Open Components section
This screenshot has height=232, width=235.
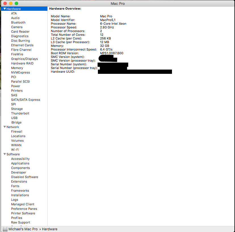pos(20,168)
